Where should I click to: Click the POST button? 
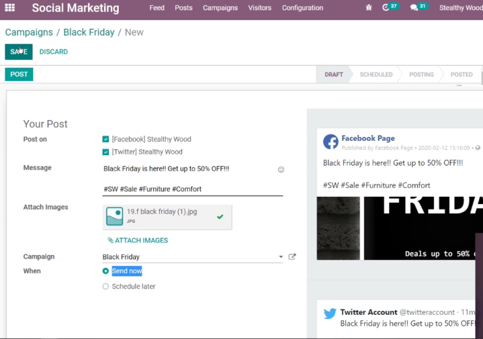pyautogui.click(x=19, y=74)
